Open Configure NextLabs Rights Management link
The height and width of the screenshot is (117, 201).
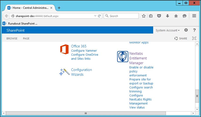(x=140, y=99)
